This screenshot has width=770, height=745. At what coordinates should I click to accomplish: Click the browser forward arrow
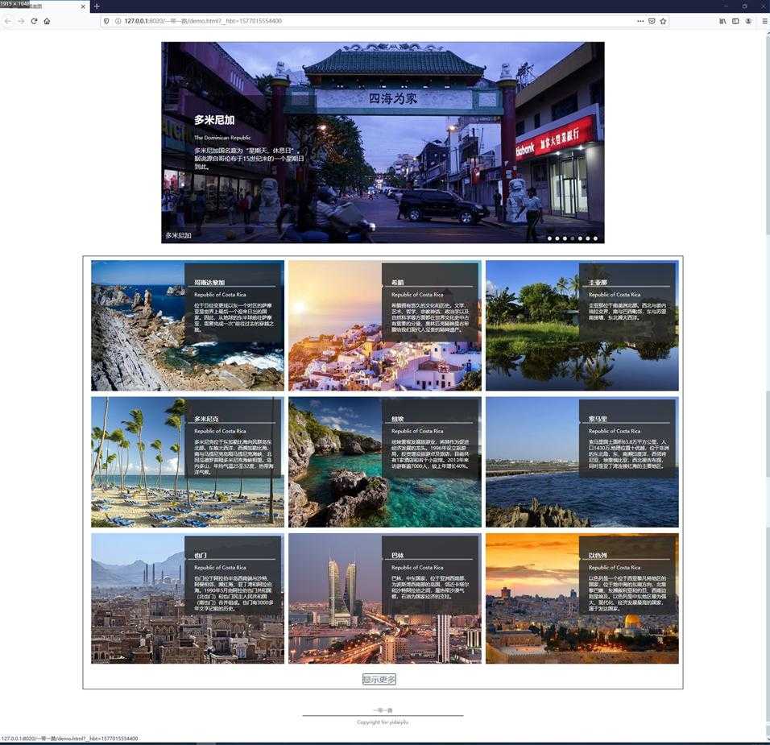click(x=21, y=21)
